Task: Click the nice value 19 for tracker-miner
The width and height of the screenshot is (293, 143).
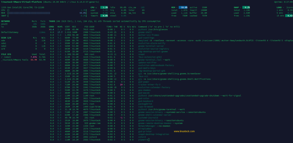Action: click(x=121, y=85)
